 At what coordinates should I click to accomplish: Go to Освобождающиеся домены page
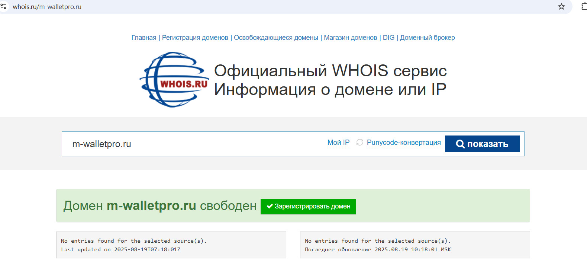pyautogui.click(x=276, y=38)
